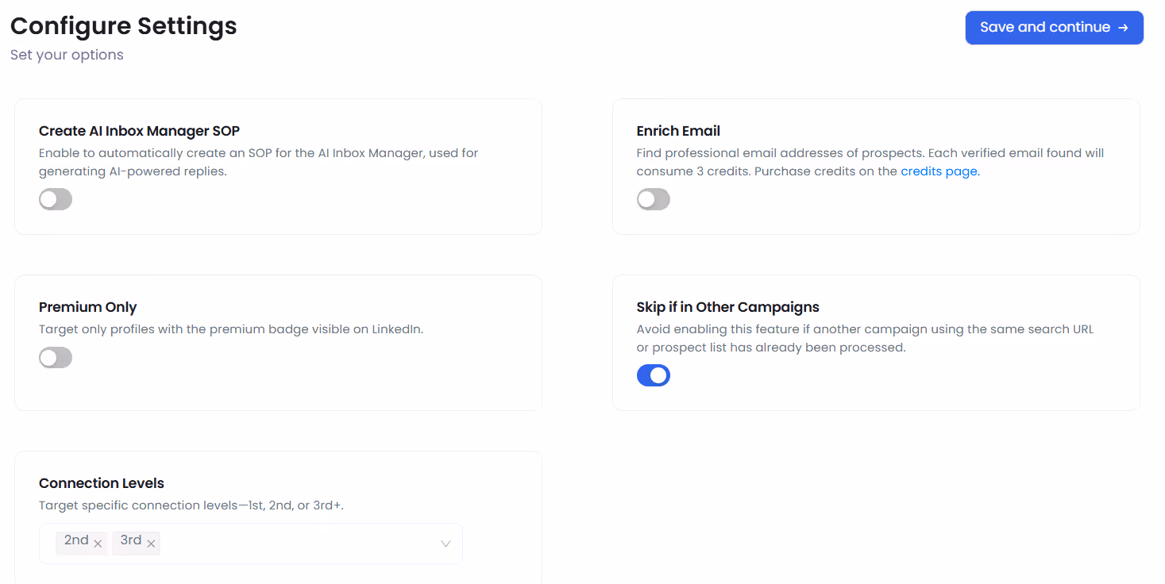Click the Configure Settings heading
1165x584 pixels.
[123, 25]
